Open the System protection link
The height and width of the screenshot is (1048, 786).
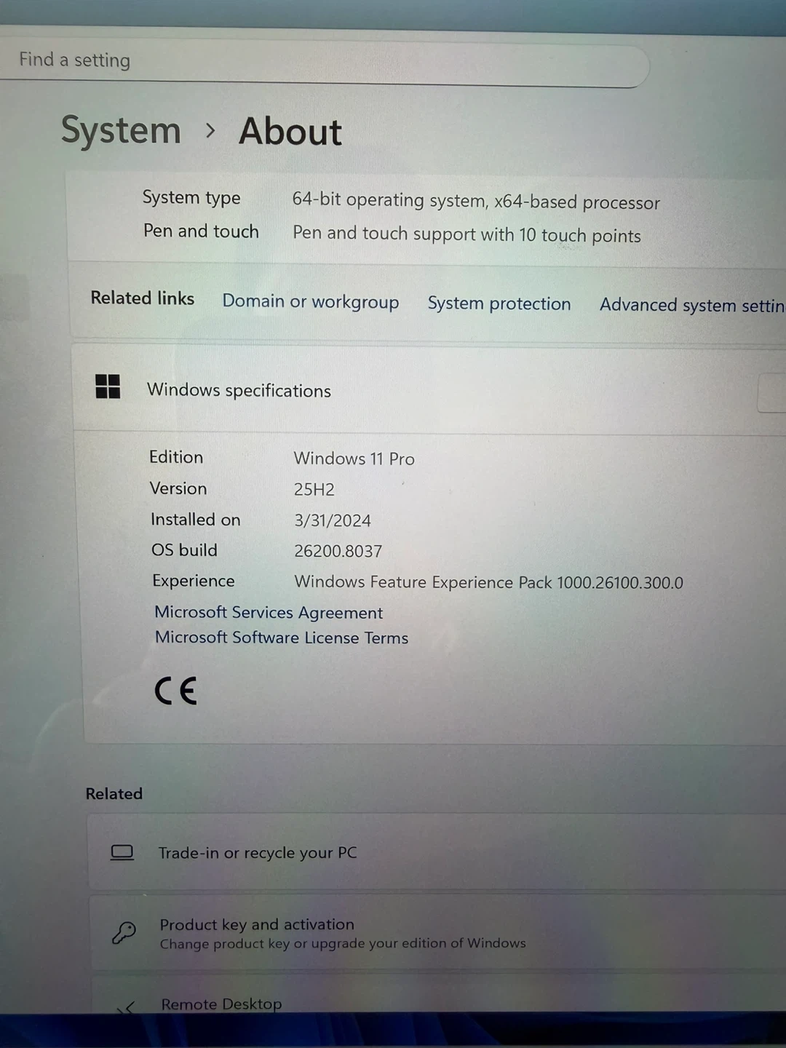[x=499, y=303]
